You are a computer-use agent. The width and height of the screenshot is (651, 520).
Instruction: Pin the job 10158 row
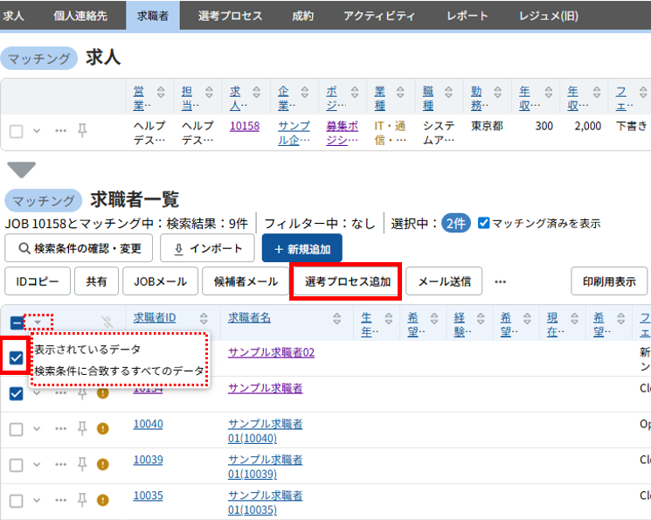pos(82,131)
